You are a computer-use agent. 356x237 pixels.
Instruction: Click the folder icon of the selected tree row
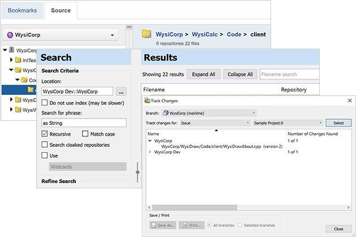(x=31, y=90)
